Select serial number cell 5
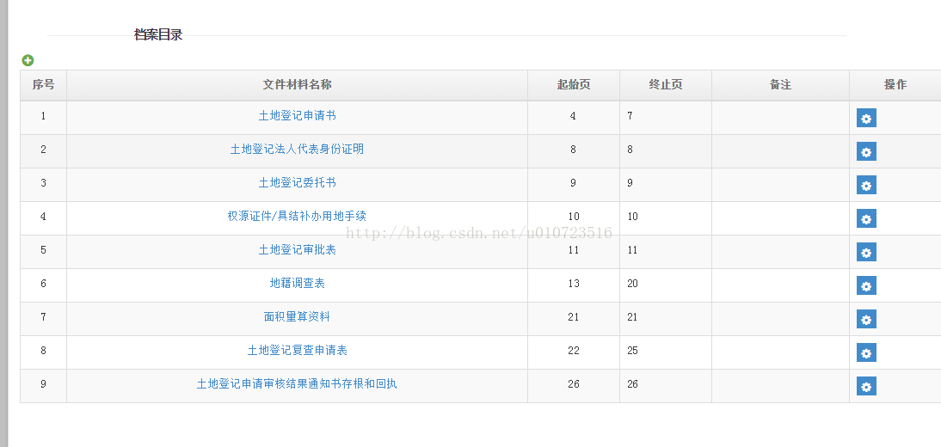 click(43, 252)
